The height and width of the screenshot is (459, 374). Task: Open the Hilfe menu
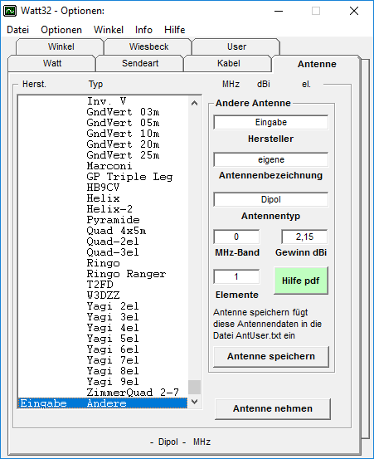(175, 30)
